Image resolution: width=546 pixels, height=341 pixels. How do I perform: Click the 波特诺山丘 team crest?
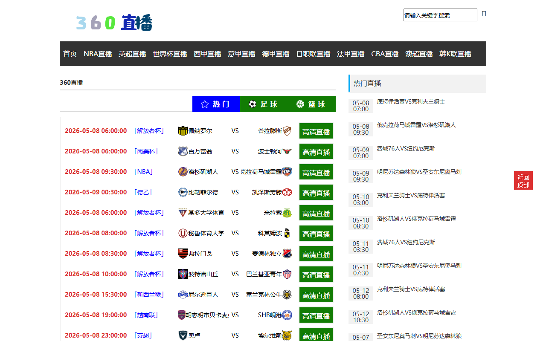183,274
